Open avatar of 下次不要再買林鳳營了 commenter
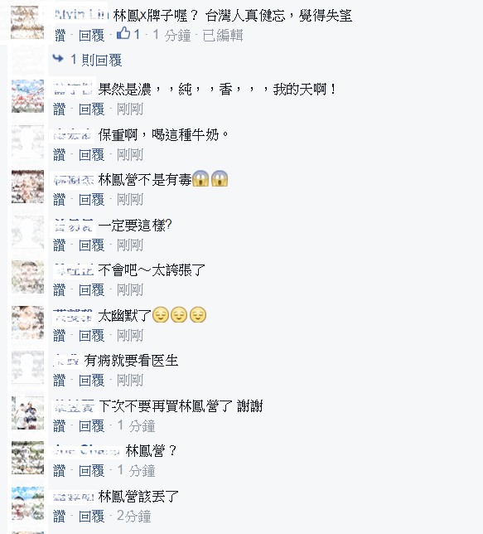Screen dimensions: 483x534 [x=27, y=413]
